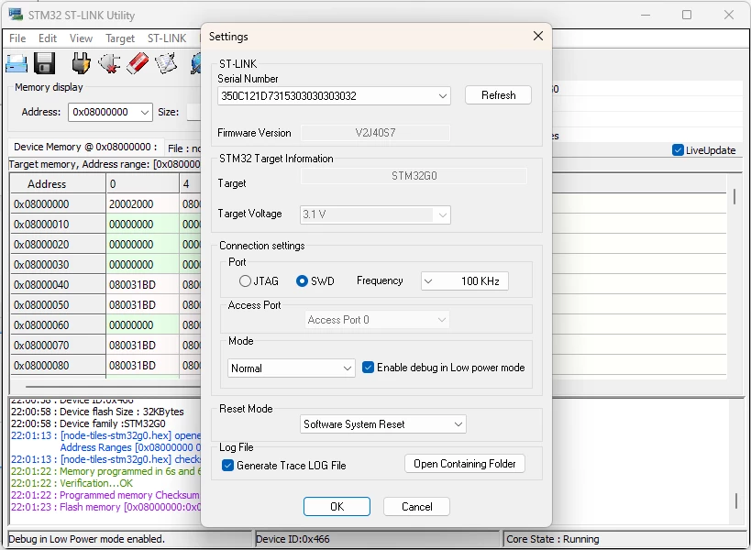Click the Refresh button

point(498,95)
